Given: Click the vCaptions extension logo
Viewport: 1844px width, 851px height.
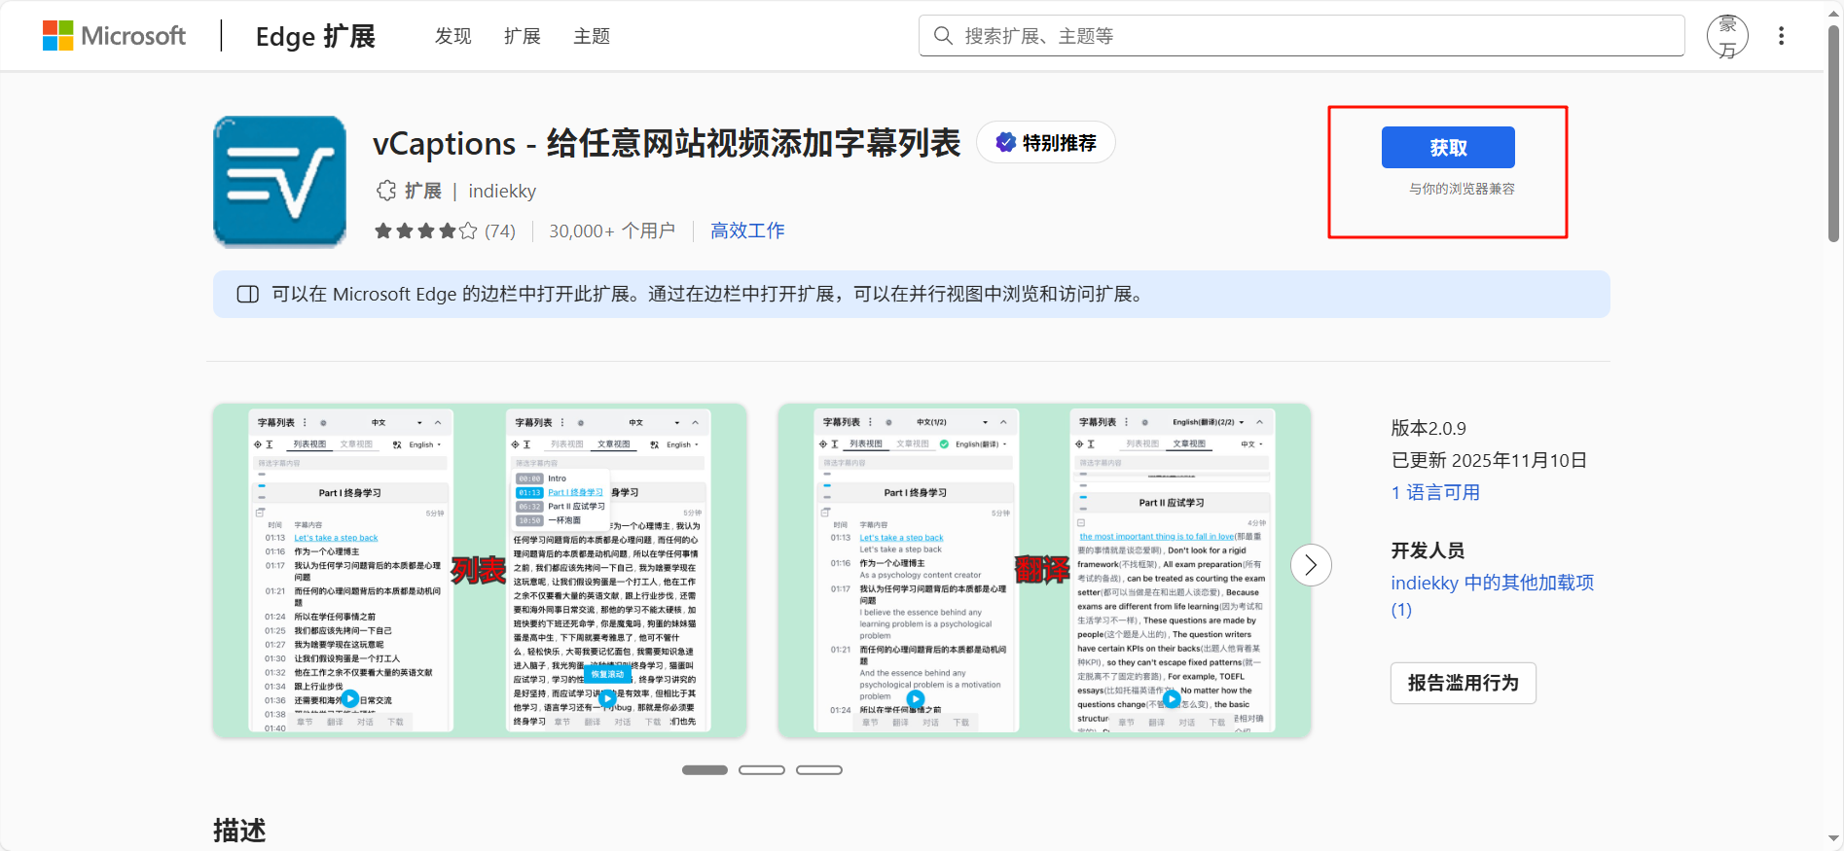Looking at the screenshot, I should coord(280,182).
